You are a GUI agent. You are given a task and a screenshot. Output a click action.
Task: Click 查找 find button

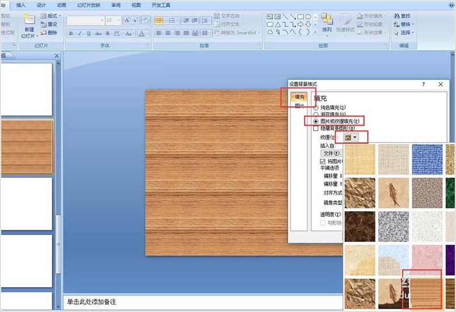pyautogui.click(x=402, y=16)
